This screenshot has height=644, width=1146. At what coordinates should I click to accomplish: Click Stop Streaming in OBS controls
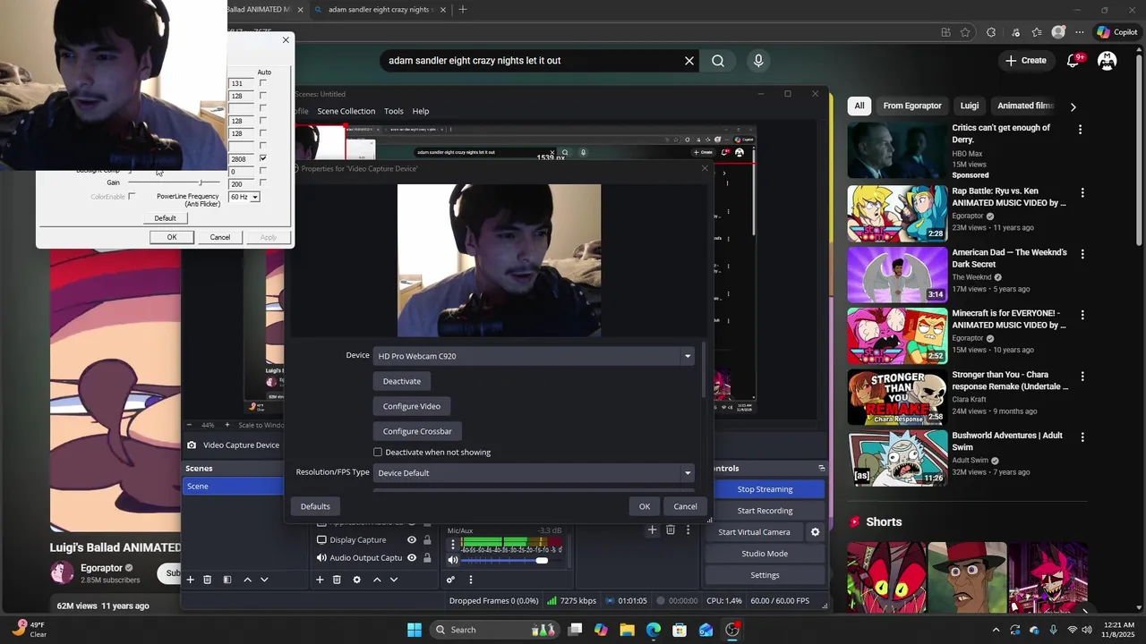coord(765,489)
